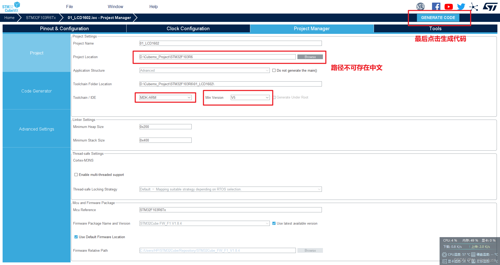Viewport: 500px width, 265px height.
Task: Click the Firmware Relative Path Browse button
Action: (x=310, y=250)
